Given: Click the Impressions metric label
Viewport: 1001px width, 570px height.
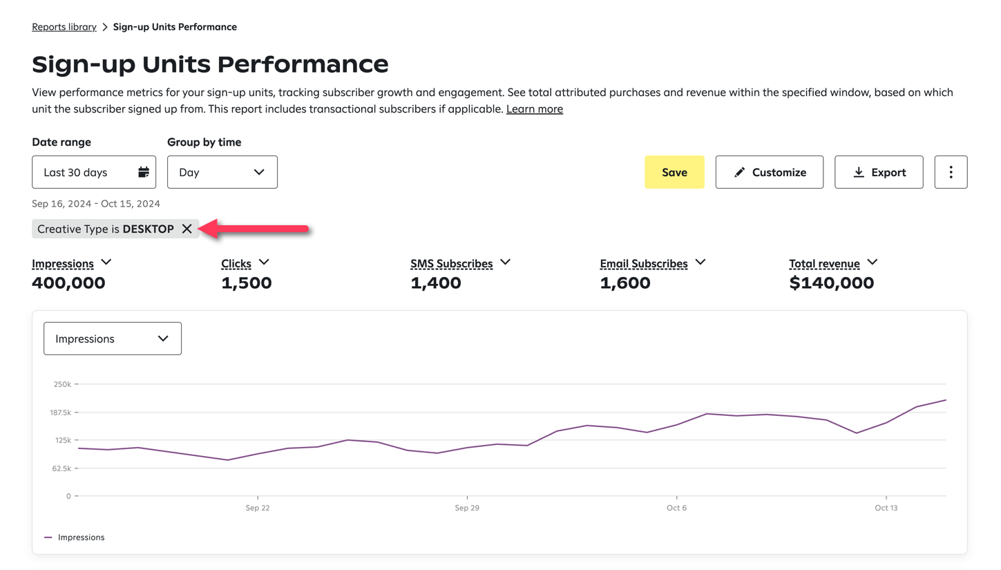Looking at the screenshot, I should coord(63,263).
